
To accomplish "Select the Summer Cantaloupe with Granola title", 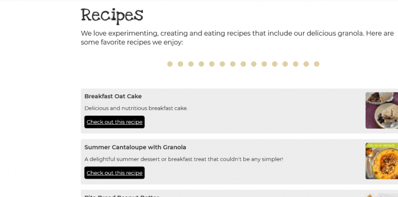I will click(x=135, y=147).
